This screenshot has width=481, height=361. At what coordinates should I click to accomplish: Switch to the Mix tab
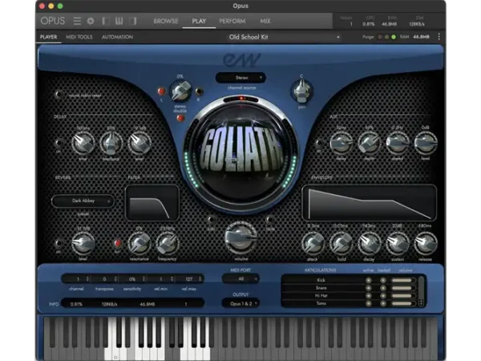[265, 21]
